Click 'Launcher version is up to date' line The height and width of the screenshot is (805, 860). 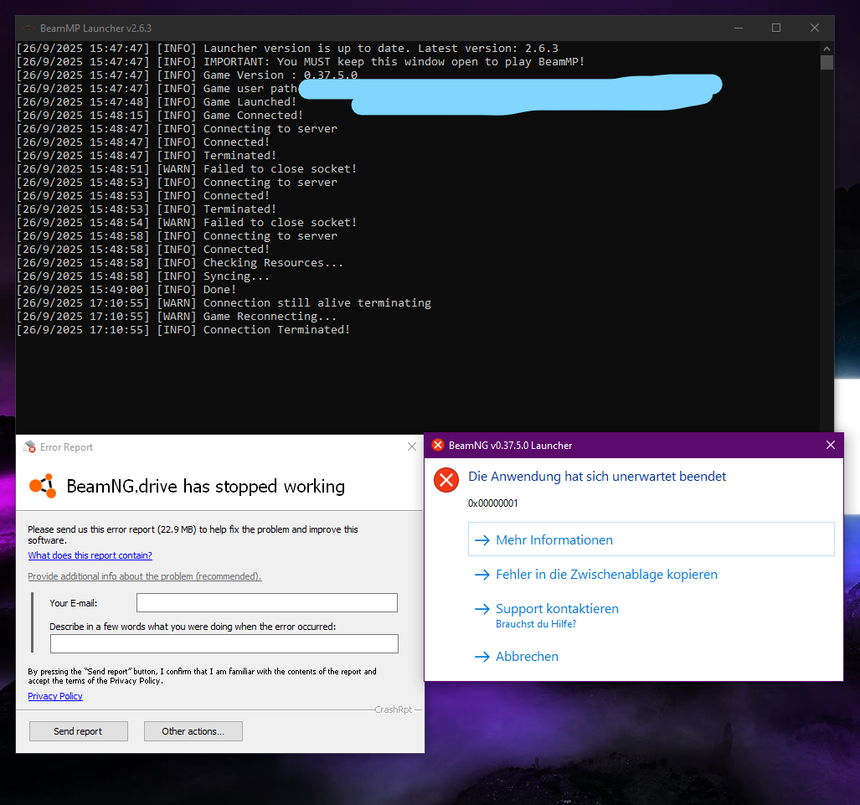coord(287,49)
